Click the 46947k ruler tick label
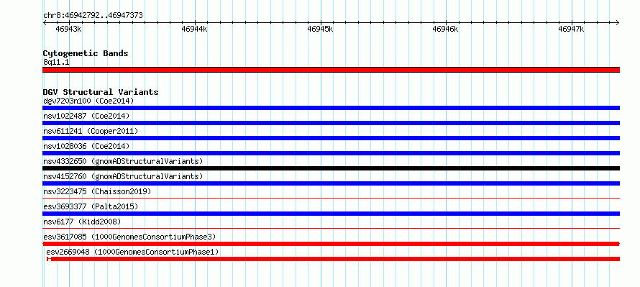The width and height of the screenshot is (640, 287). [x=571, y=29]
